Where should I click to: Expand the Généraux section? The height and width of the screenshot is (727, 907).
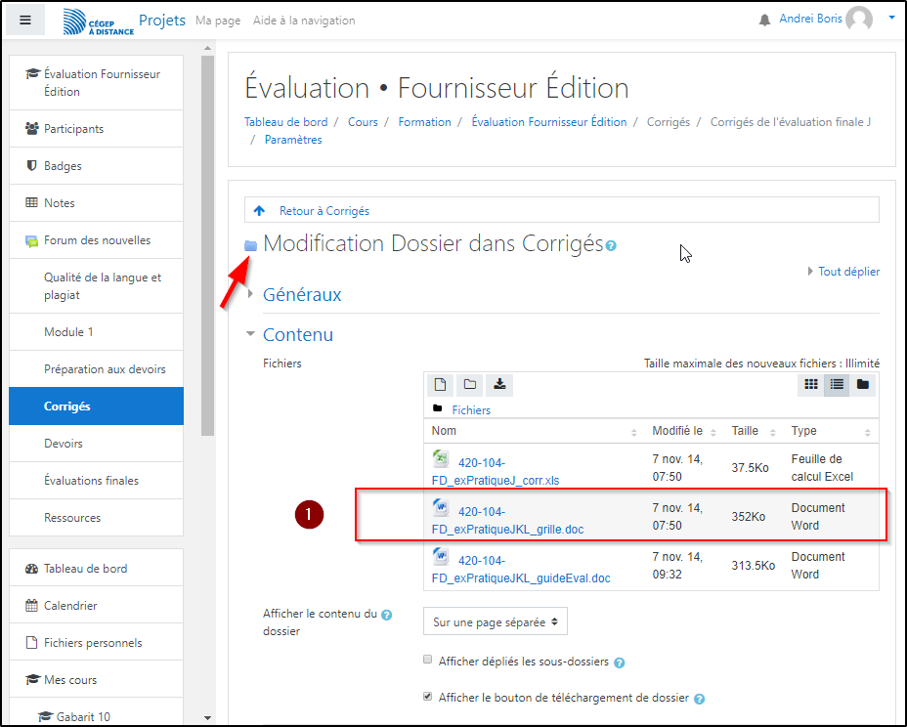(301, 294)
